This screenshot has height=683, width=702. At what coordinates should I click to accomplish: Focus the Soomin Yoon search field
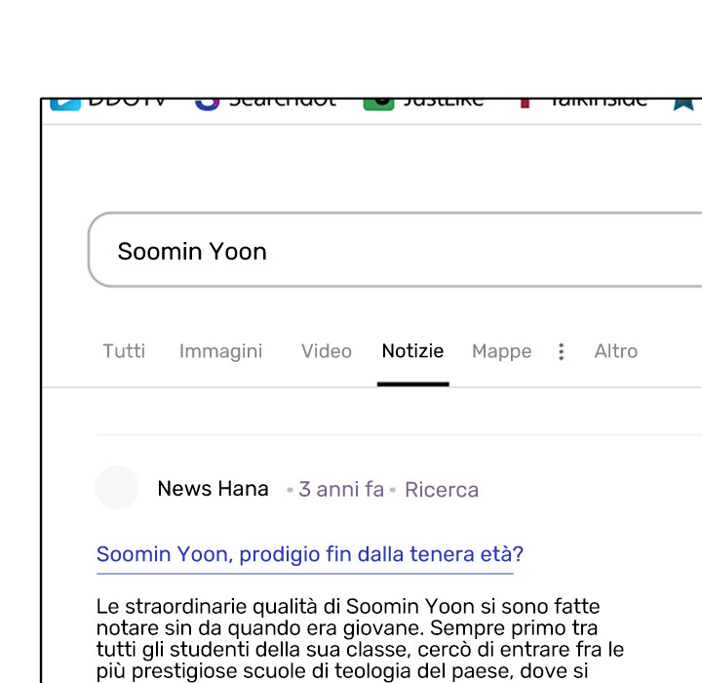point(390,251)
